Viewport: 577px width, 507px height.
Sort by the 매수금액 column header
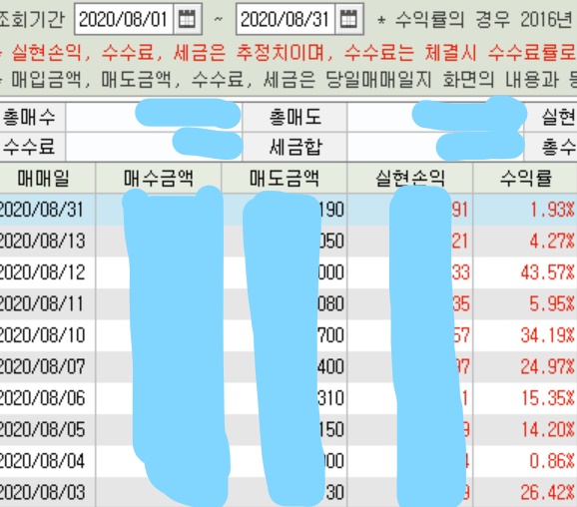(159, 178)
